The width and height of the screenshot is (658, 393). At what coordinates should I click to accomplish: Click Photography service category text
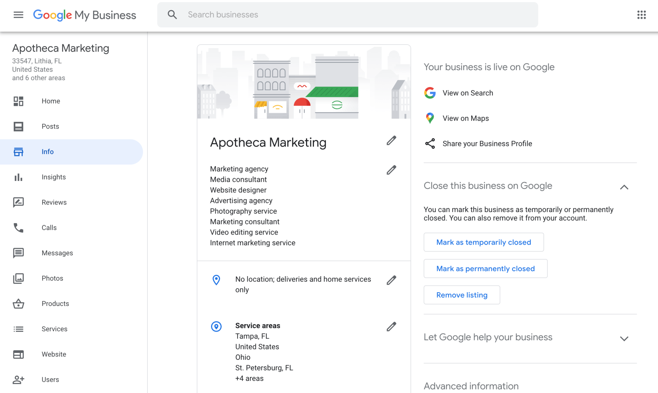tap(243, 211)
